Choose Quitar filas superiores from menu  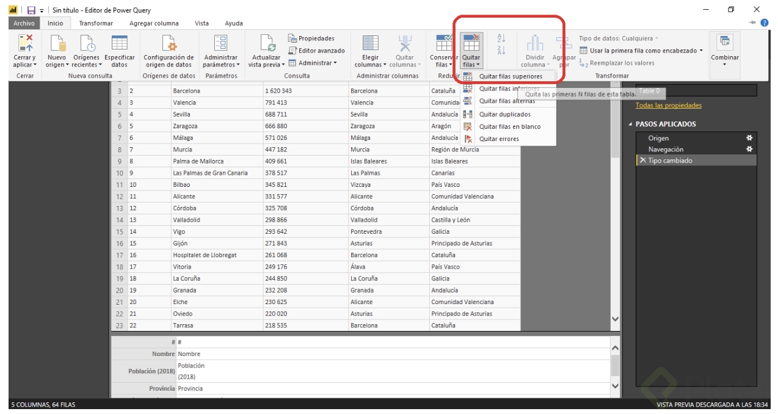tap(508, 76)
